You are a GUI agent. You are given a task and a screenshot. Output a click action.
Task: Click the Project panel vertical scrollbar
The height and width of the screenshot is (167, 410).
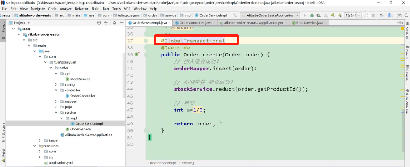pos(124,76)
